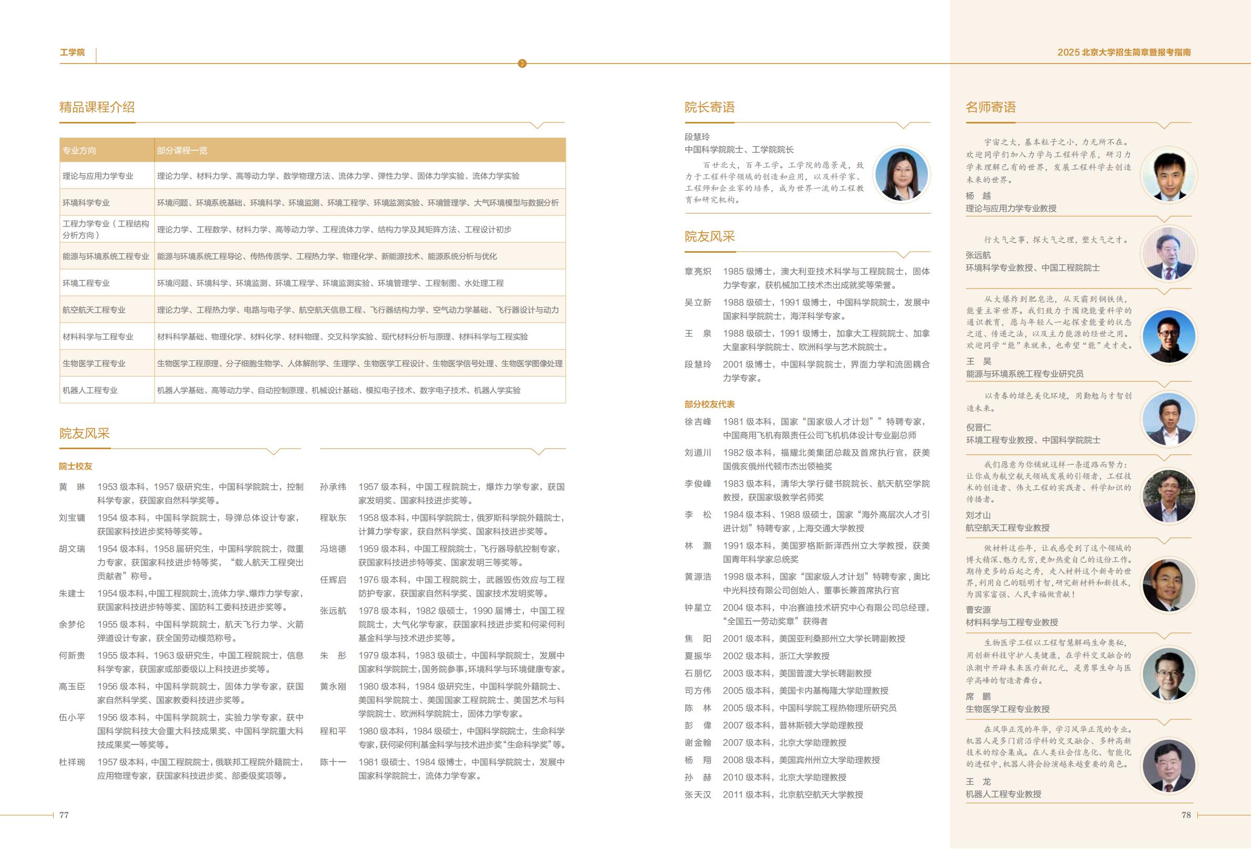Screen dimensions: 1251x849
Task: Click the 2025北京大学招生简章暨报考指南 header text
Action: [x=1129, y=52]
